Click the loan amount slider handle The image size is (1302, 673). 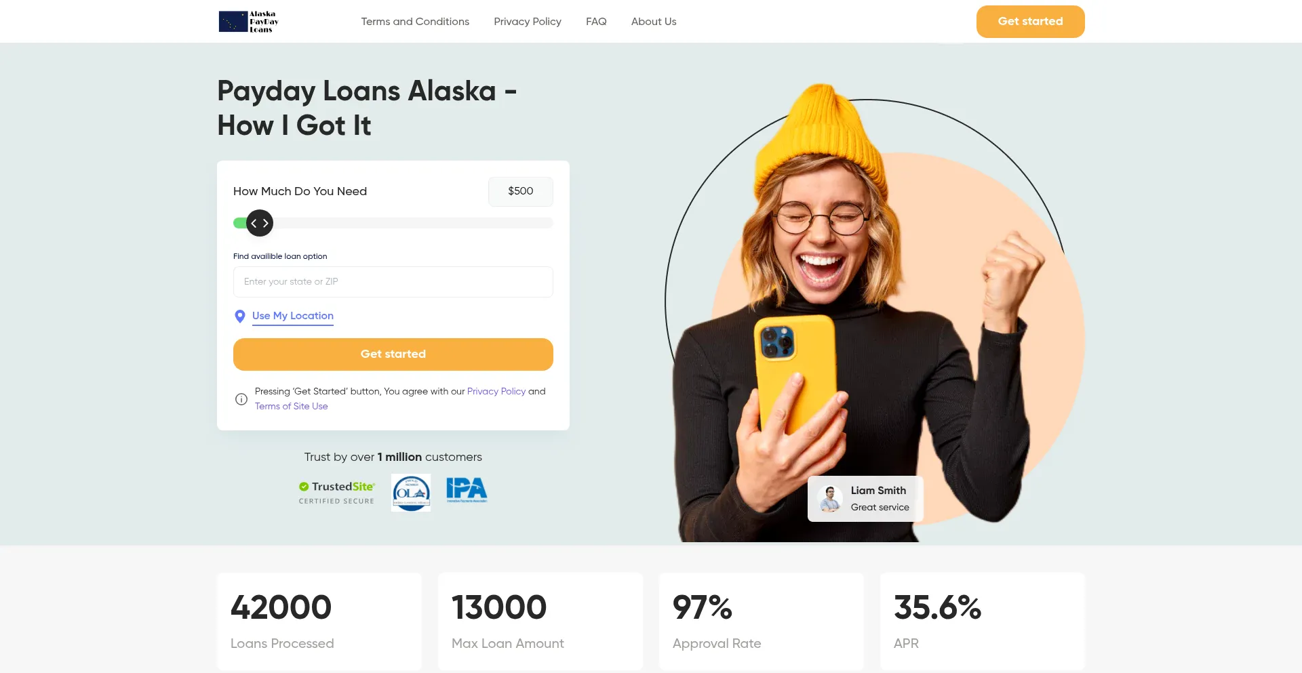(260, 223)
